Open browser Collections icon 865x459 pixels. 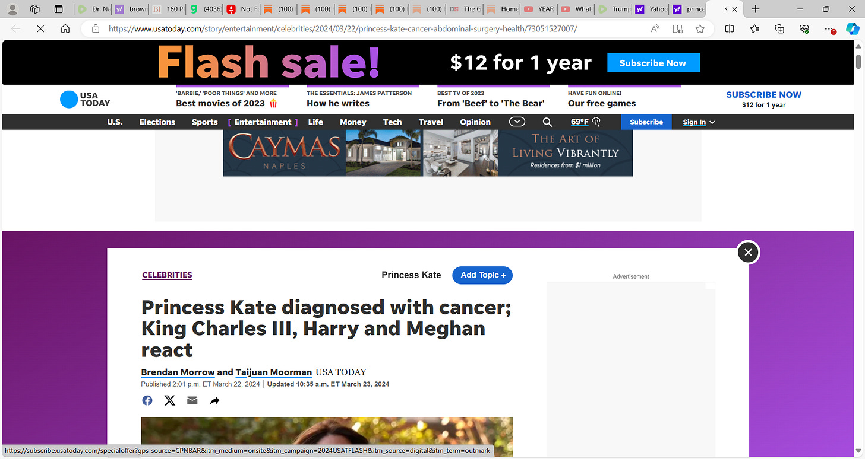(779, 28)
